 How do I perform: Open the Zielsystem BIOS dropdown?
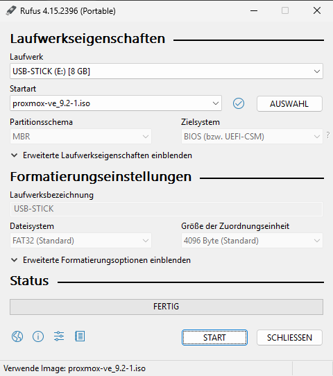[x=252, y=137]
